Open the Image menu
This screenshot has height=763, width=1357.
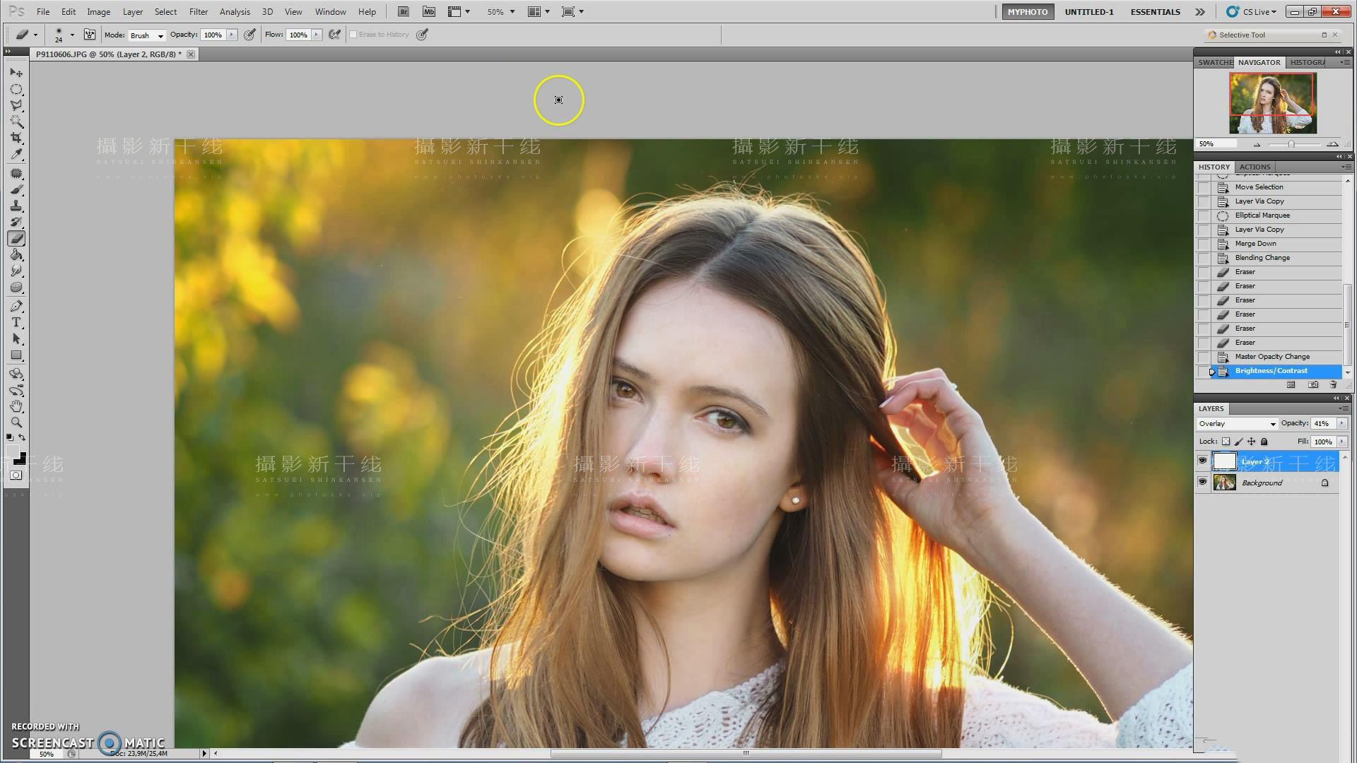[x=98, y=12]
